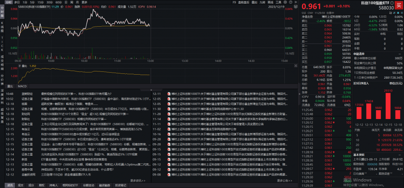Switch to 多日 multi-day view

[x=17, y=2]
